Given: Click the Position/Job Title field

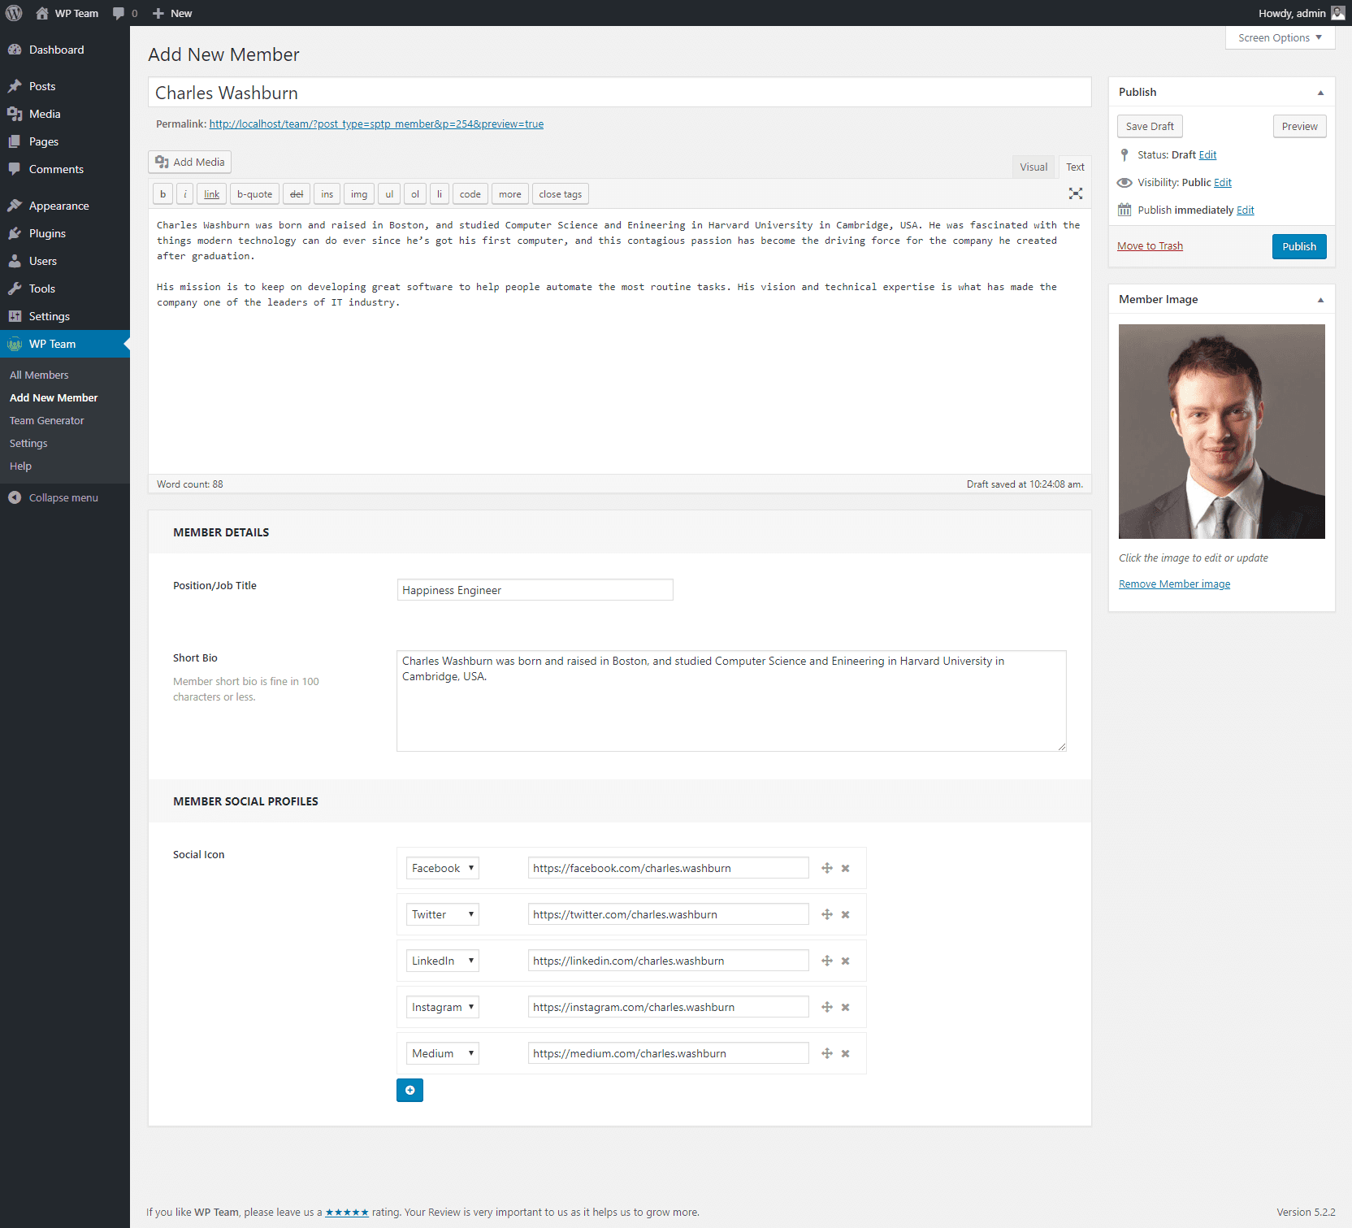Looking at the screenshot, I should pos(535,590).
